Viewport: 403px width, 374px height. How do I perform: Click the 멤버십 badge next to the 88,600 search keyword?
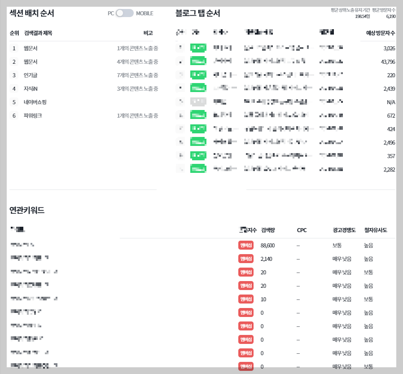point(245,245)
